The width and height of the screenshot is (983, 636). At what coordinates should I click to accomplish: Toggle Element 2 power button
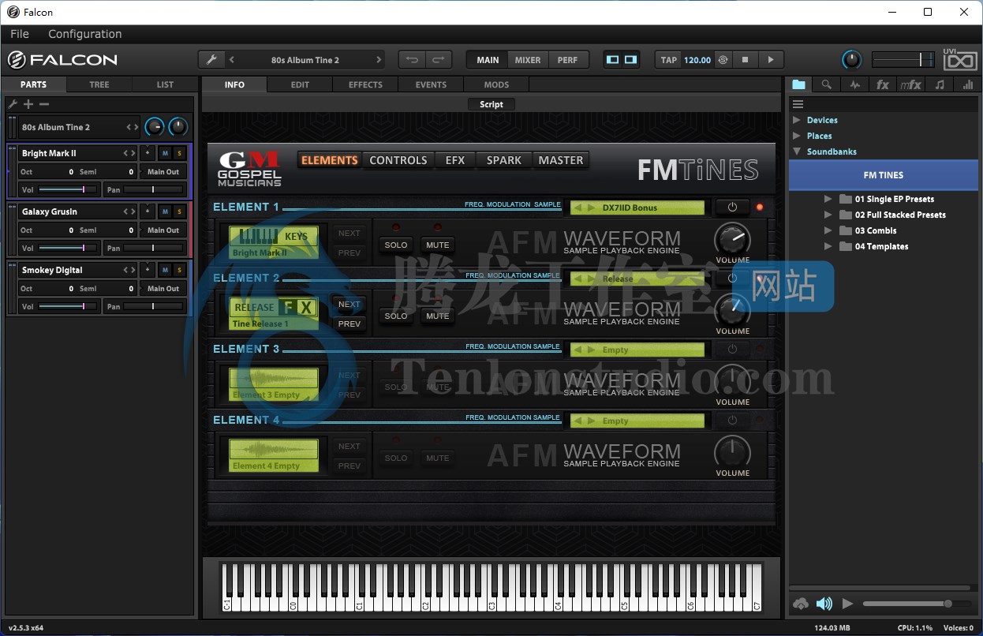(x=732, y=279)
